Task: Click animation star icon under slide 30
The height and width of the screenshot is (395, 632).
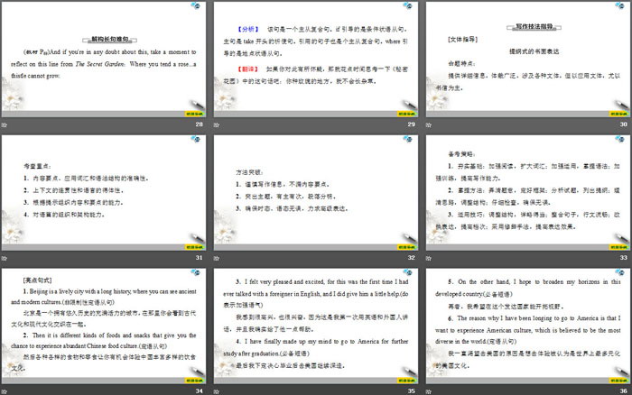Action: point(429,124)
